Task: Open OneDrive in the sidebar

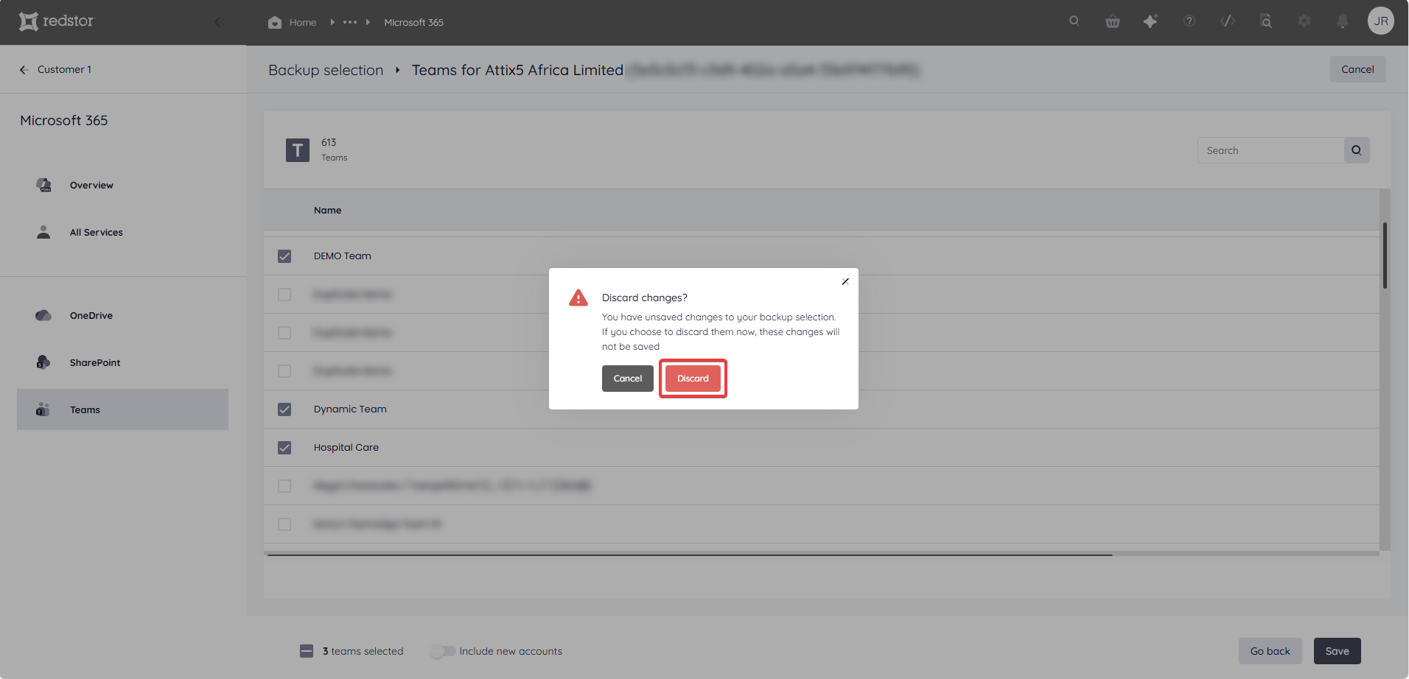Action: (91, 315)
